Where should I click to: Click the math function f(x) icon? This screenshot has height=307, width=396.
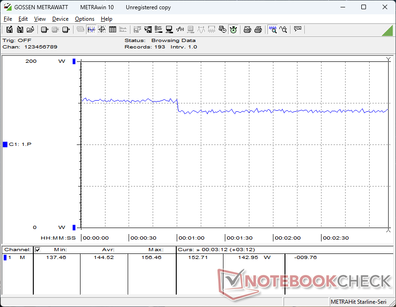tap(180, 30)
